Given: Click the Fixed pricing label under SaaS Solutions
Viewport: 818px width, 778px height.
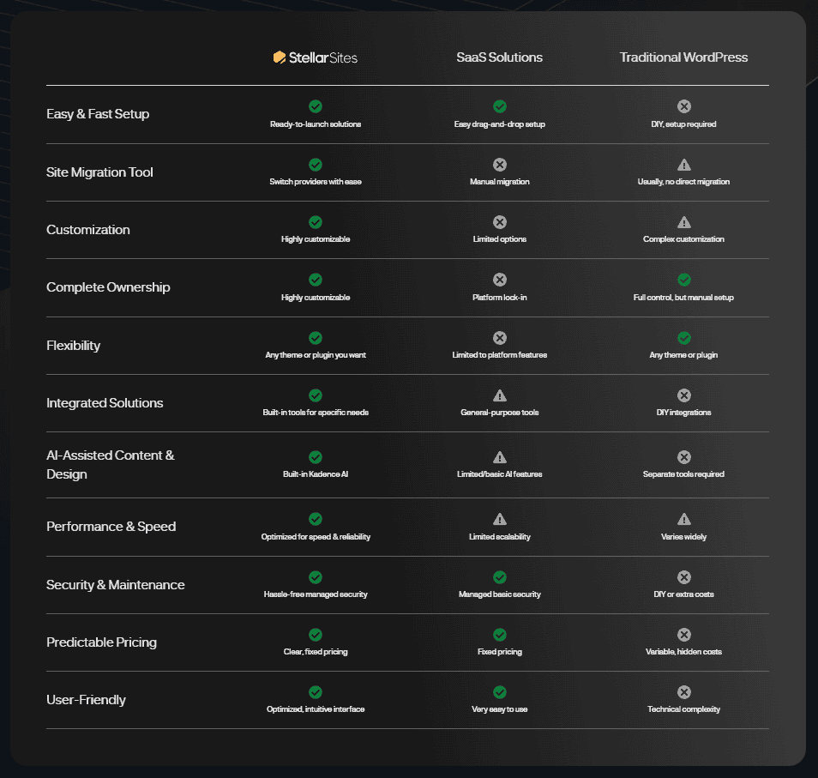Looking at the screenshot, I should (x=499, y=651).
